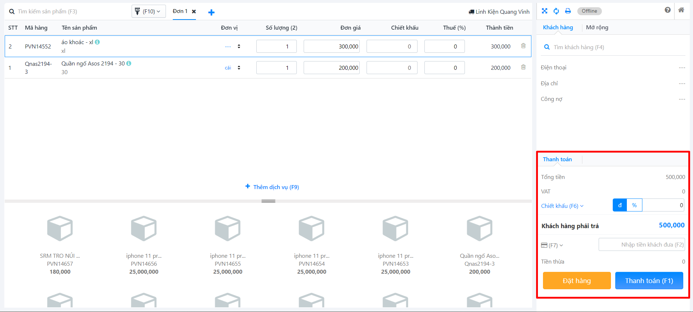Click the Thành tiền column header
Screen dimensions: 693x312
click(499, 28)
